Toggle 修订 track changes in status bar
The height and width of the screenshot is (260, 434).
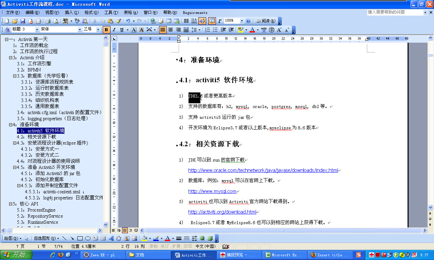[x=165, y=246]
